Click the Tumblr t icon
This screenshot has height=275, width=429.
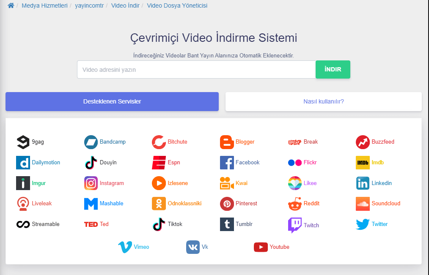(x=227, y=224)
